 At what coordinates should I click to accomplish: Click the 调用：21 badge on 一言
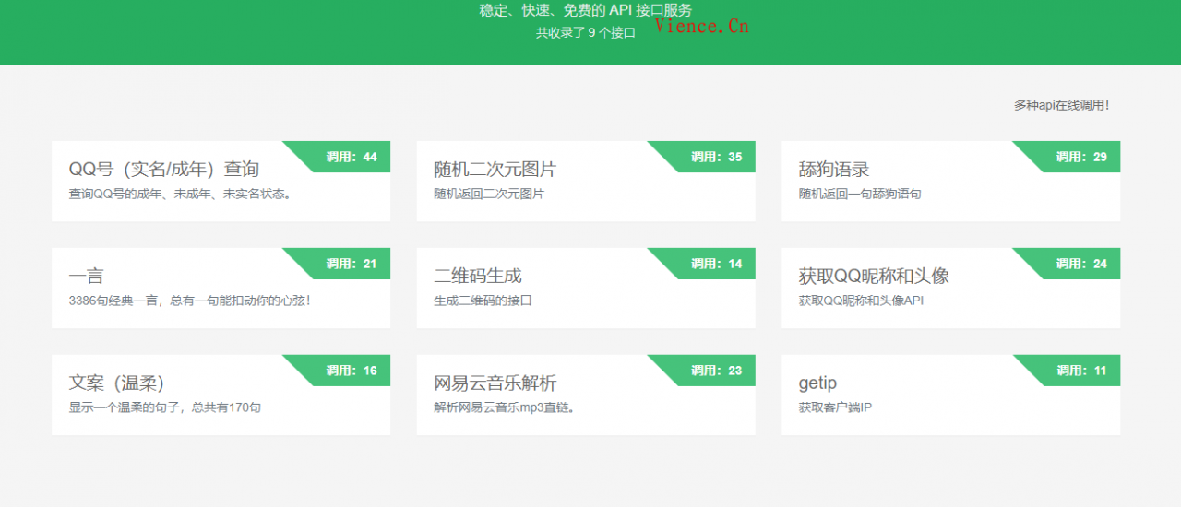pos(352,264)
